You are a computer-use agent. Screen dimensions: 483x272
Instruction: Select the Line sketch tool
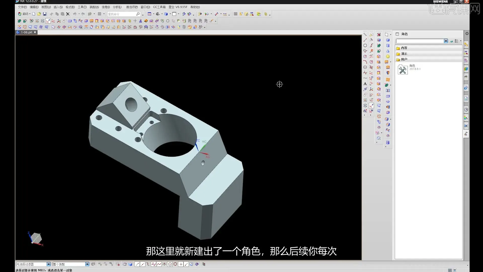coord(365,40)
